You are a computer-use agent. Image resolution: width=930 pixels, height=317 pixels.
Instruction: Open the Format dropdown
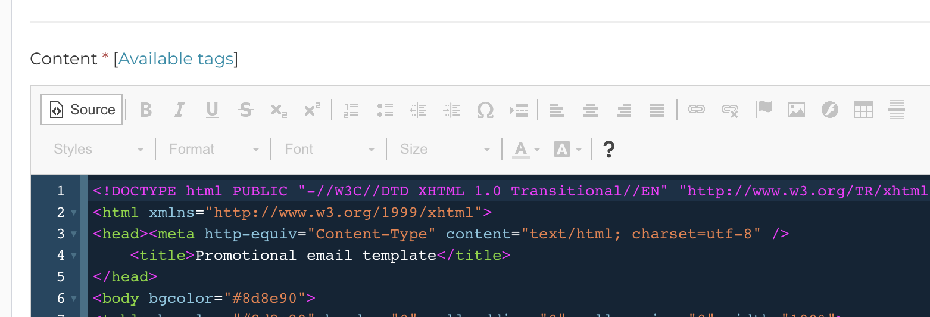point(213,149)
